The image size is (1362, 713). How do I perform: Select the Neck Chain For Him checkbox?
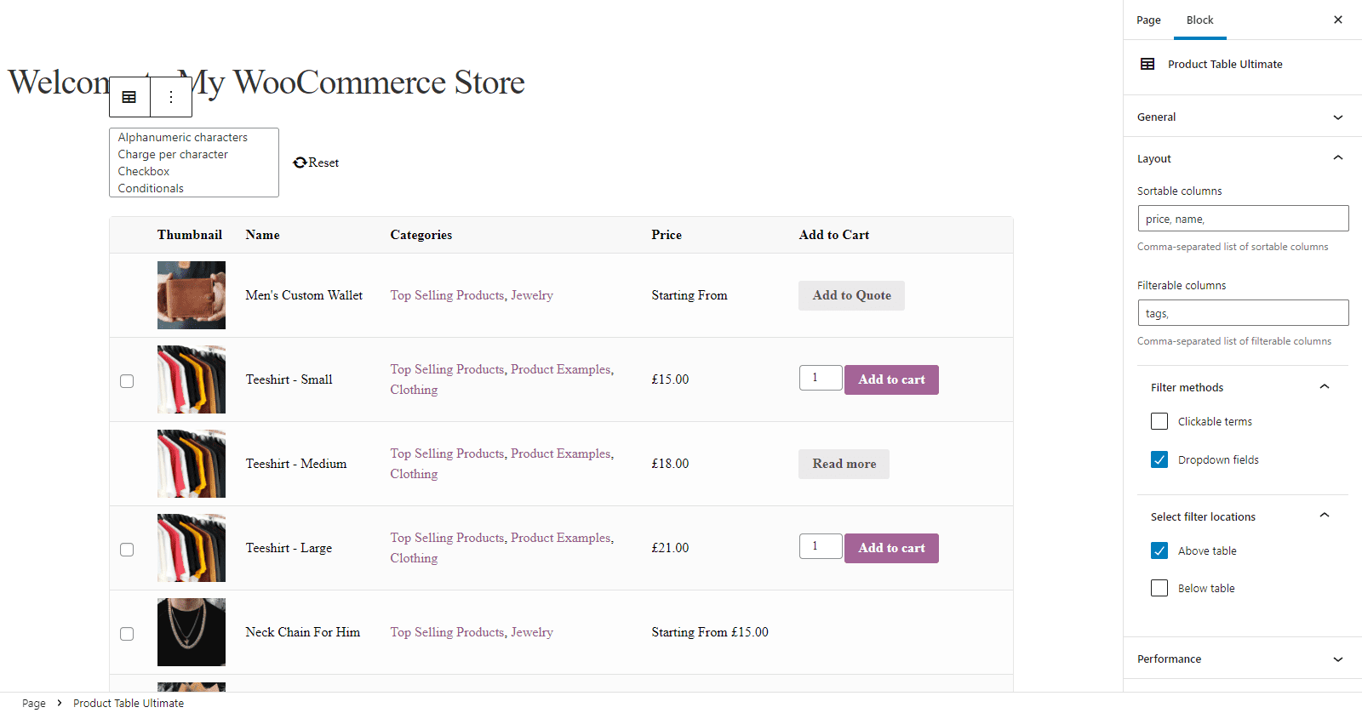(127, 634)
